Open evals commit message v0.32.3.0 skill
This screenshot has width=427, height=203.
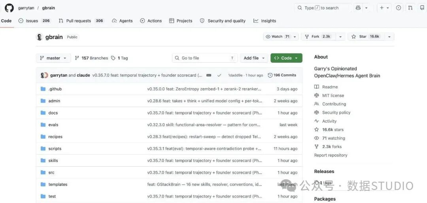coord(204,125)
